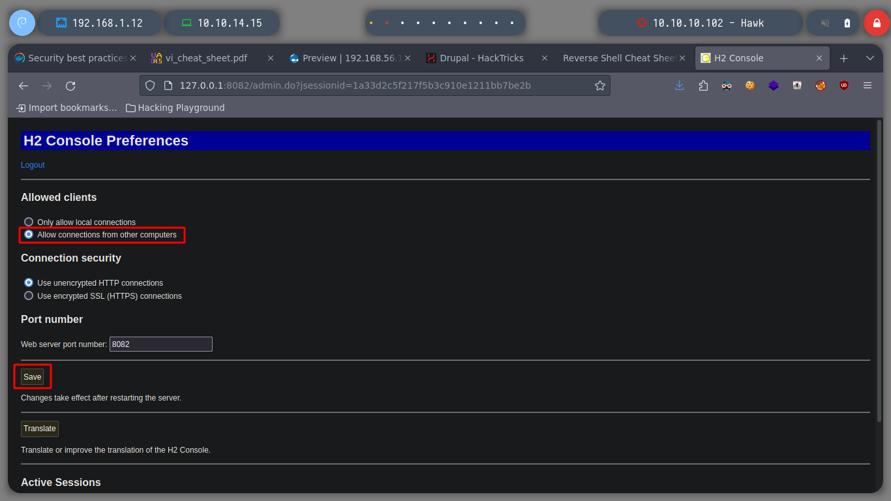Select Only allow local connections
The height and width of the screenshot is (501, 891).
[x=29, y=222]
